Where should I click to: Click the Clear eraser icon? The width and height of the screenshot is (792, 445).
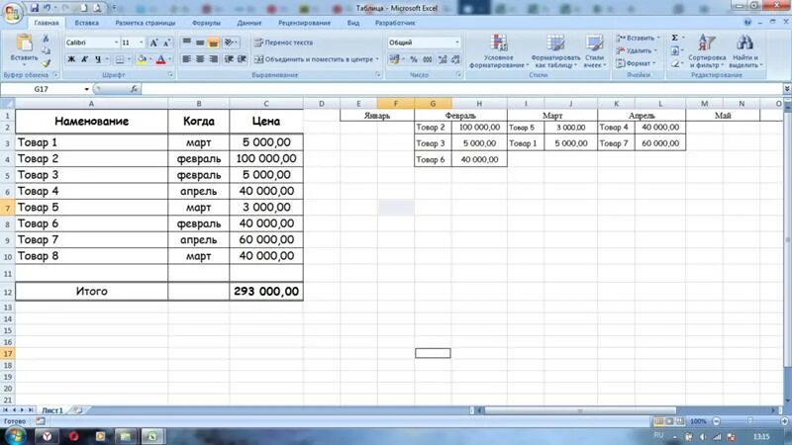tap(675, 63)
